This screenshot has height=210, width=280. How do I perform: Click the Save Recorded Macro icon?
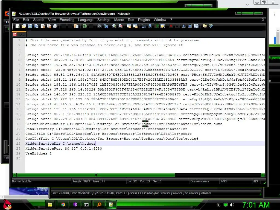[196, 26]
